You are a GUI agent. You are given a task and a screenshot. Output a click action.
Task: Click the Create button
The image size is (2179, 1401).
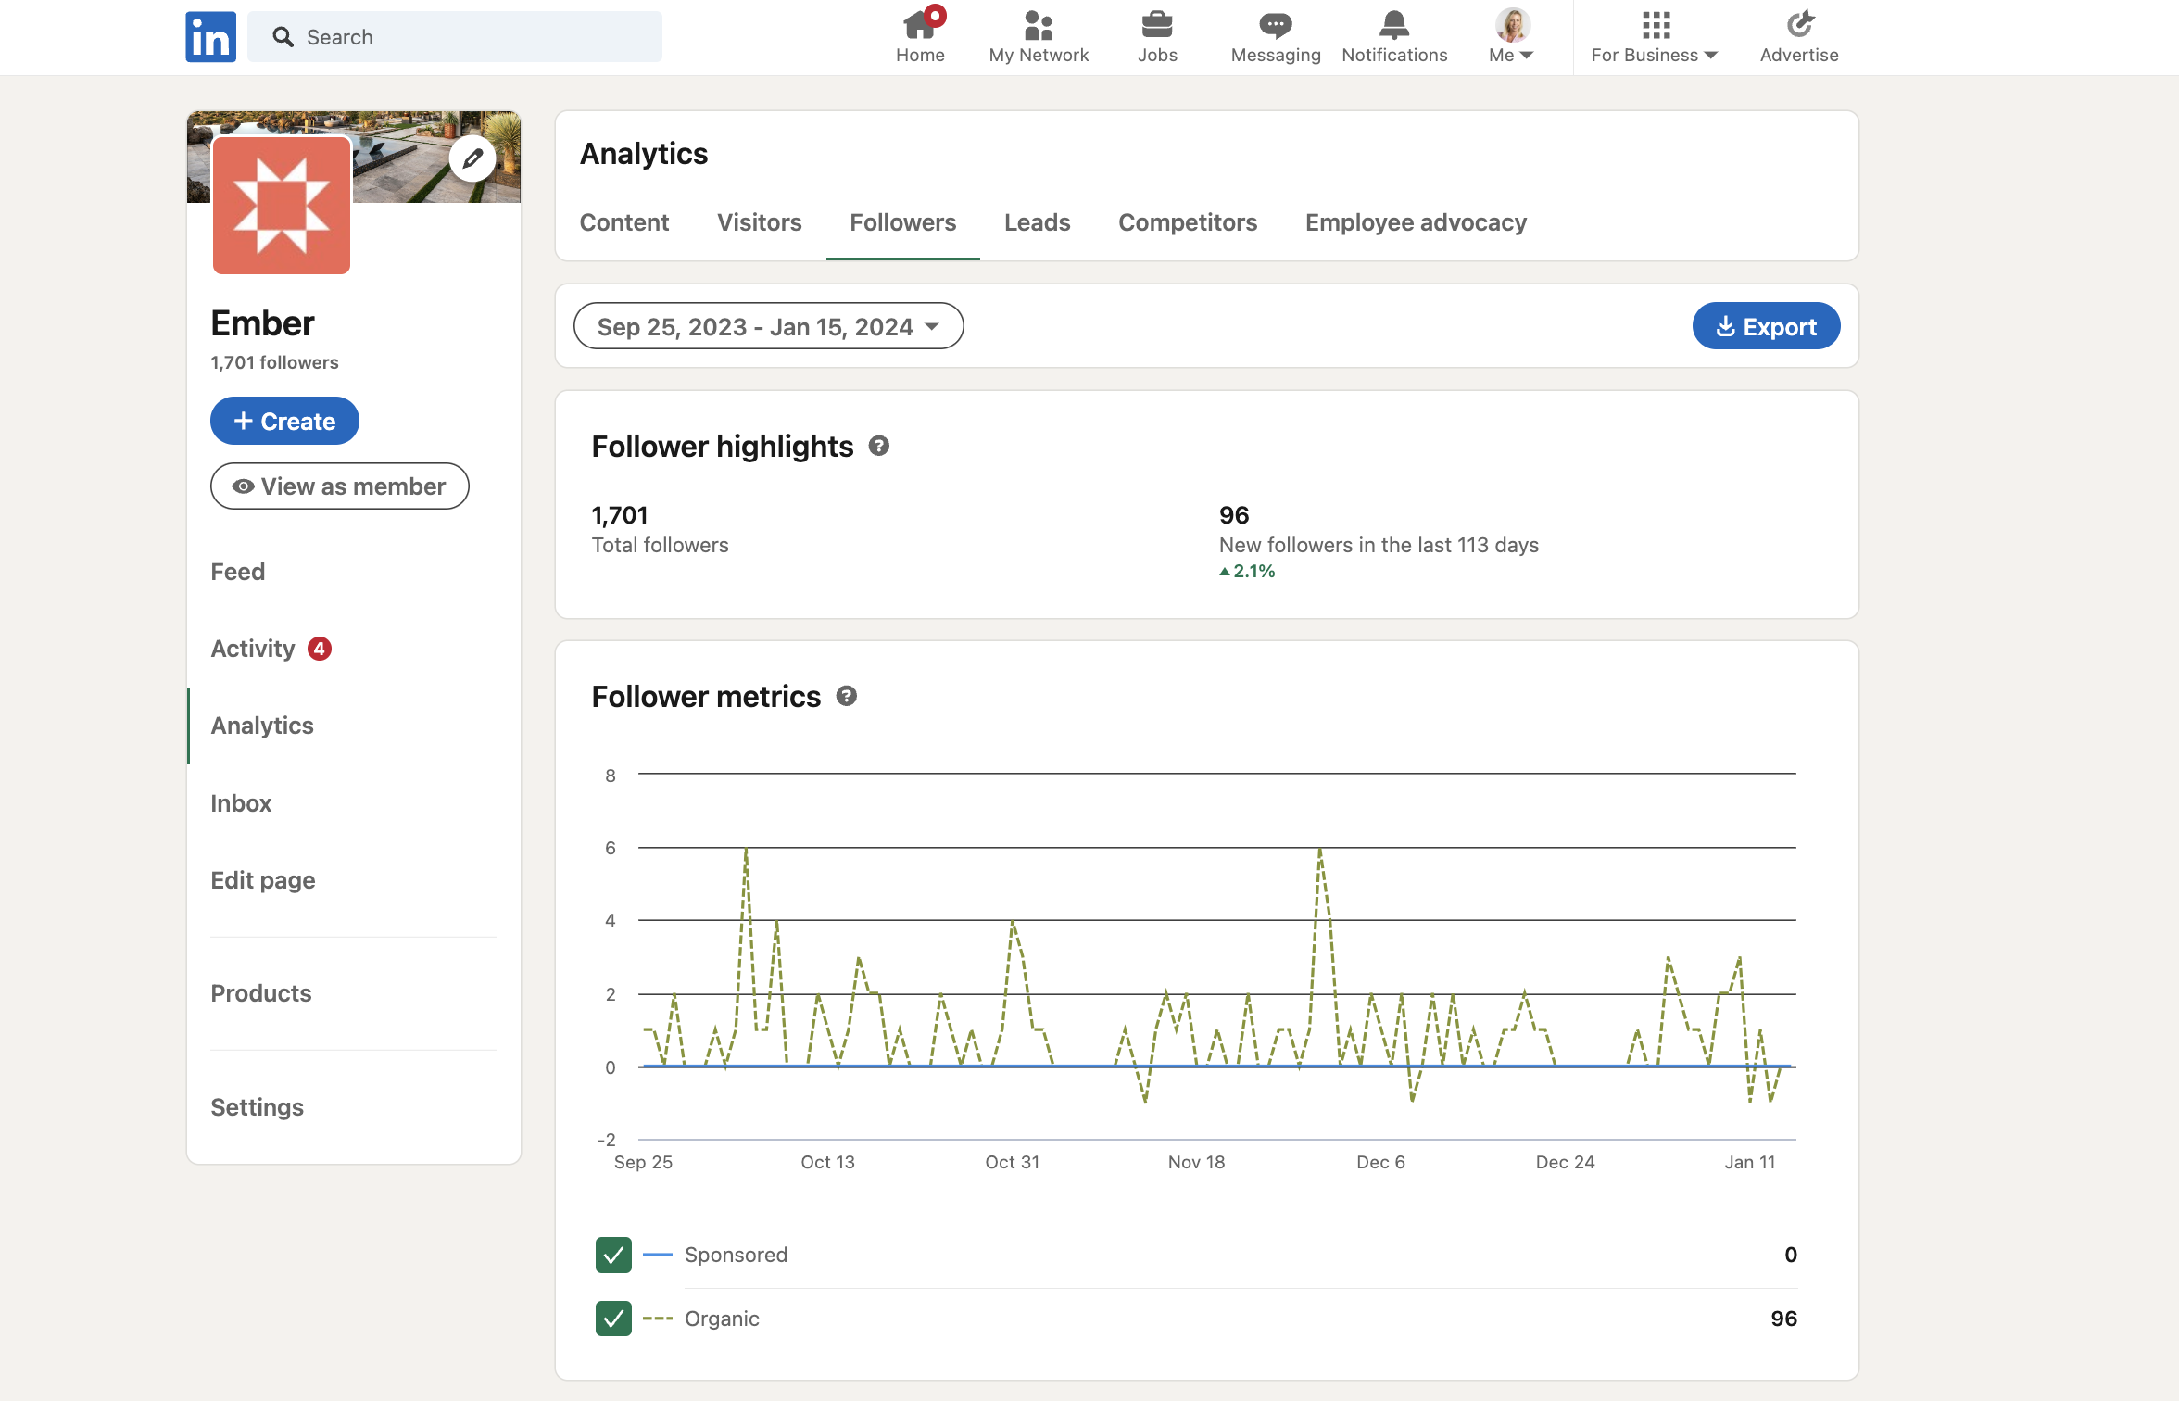pos(284,421)
